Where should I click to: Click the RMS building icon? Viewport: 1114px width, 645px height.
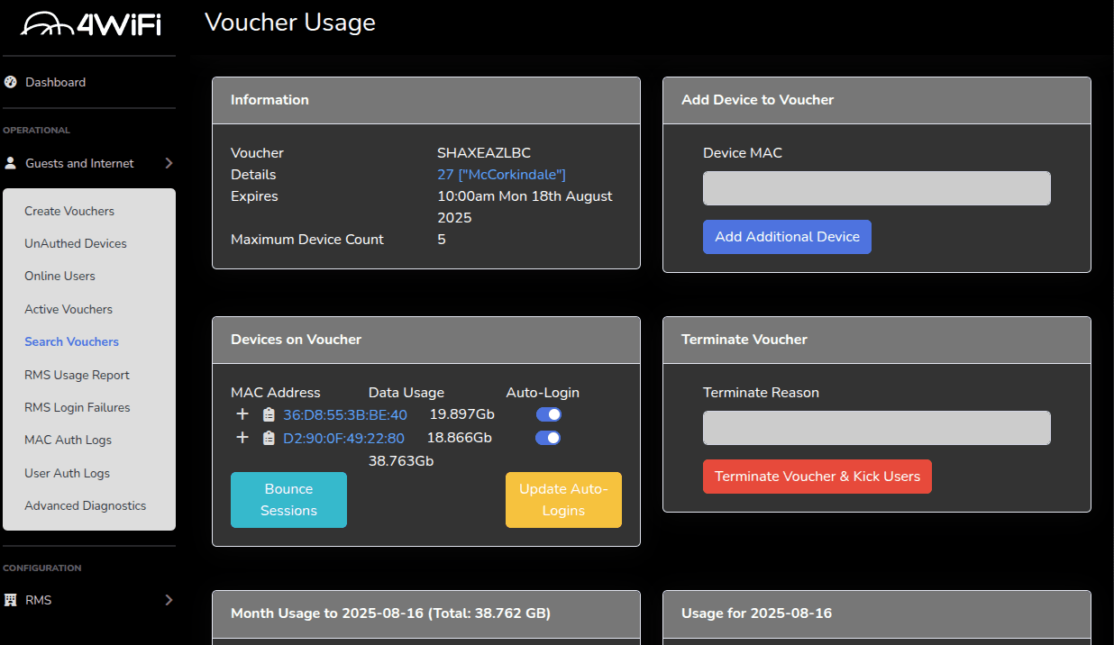tap(11, 600)
